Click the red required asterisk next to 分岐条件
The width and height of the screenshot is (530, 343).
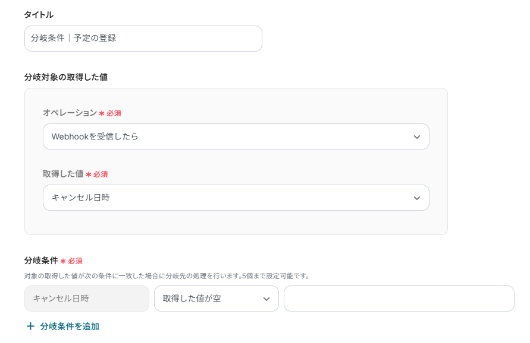[63, 261]
